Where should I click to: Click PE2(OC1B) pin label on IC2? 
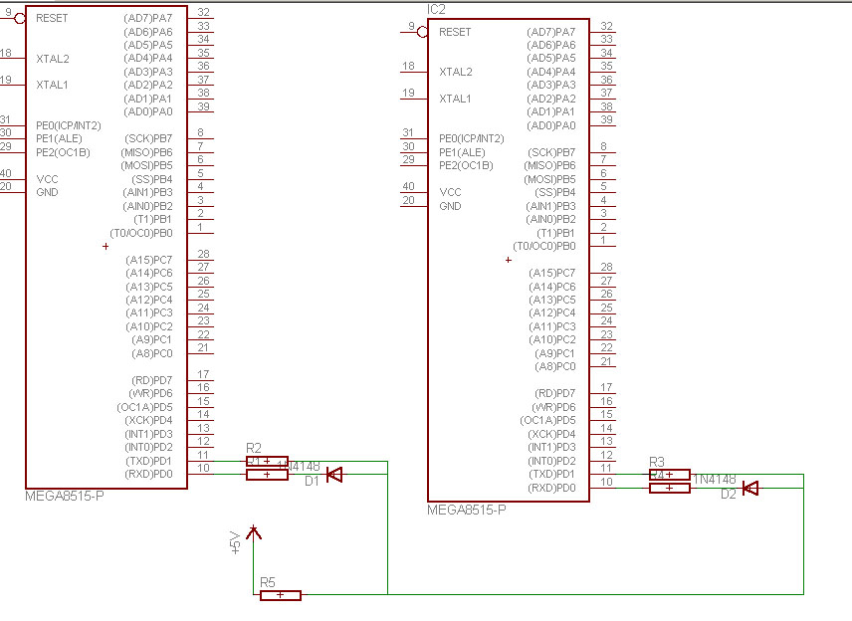[x=466, y=166]
